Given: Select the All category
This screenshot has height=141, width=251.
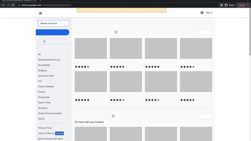Looking at the screenshot, I should 39,54.
